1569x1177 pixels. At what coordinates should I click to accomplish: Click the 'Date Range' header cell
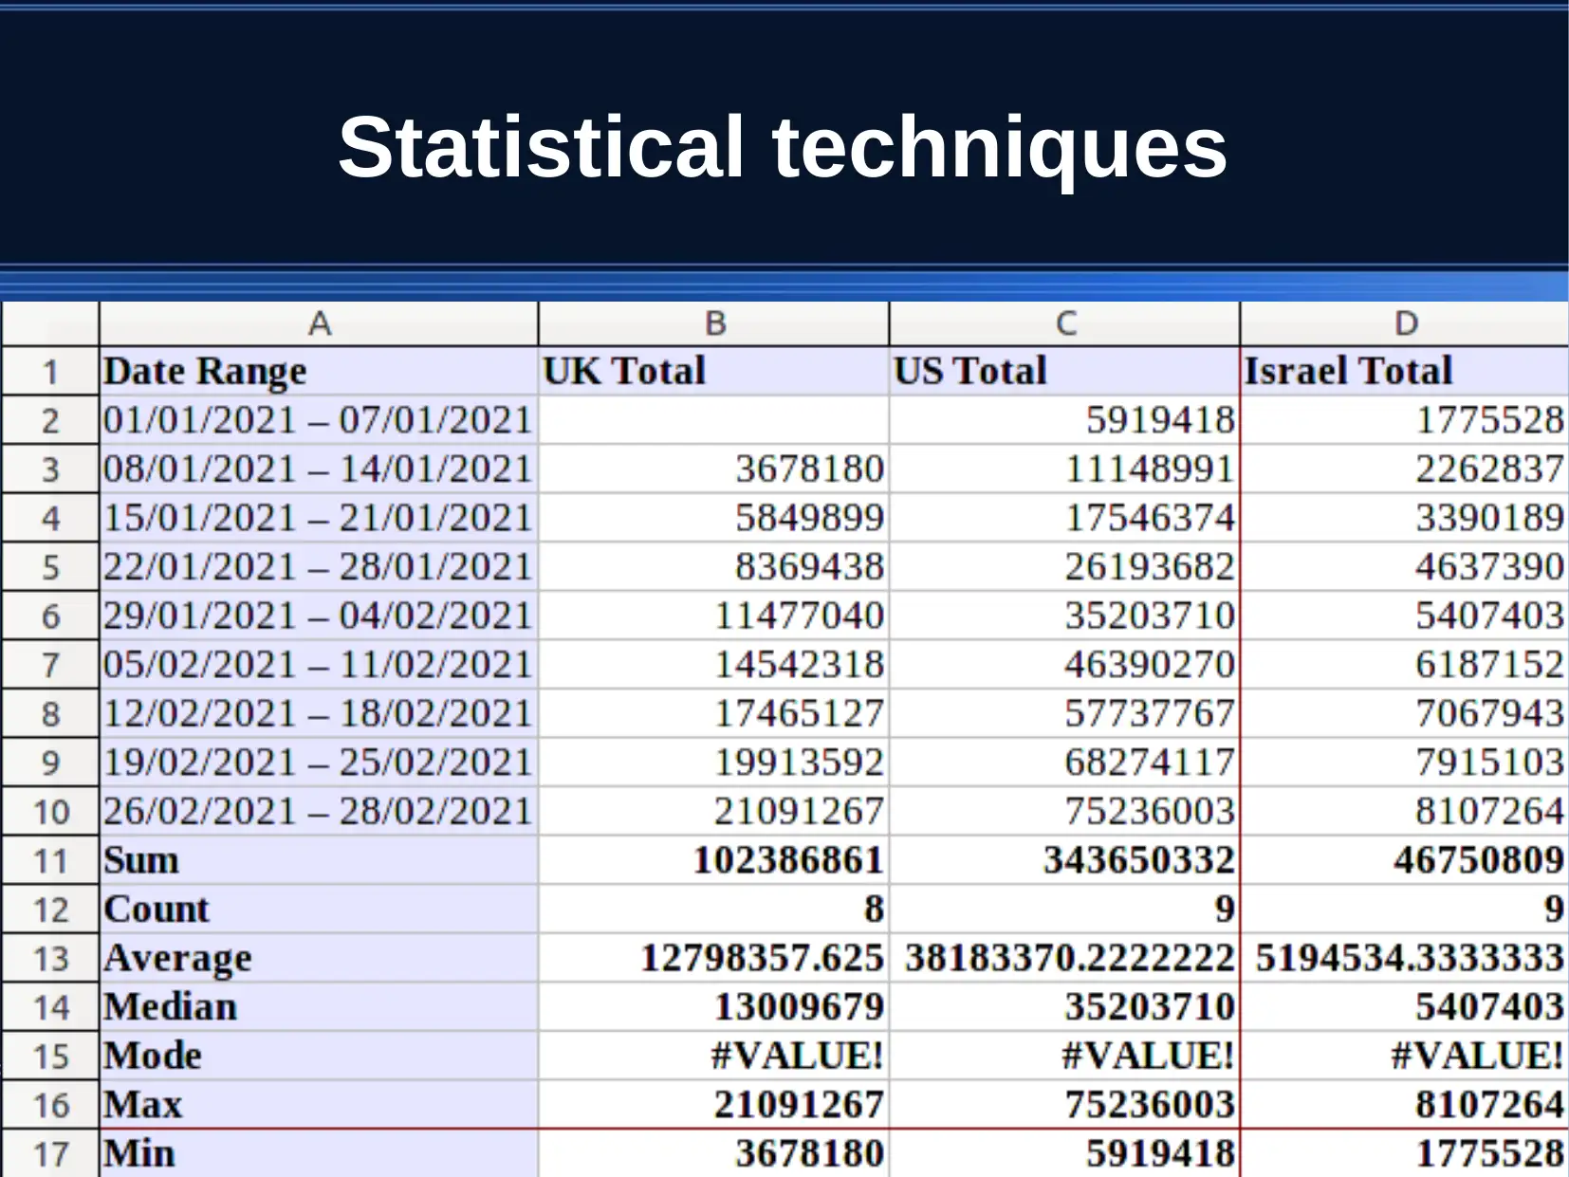click(x=319, y=371)
